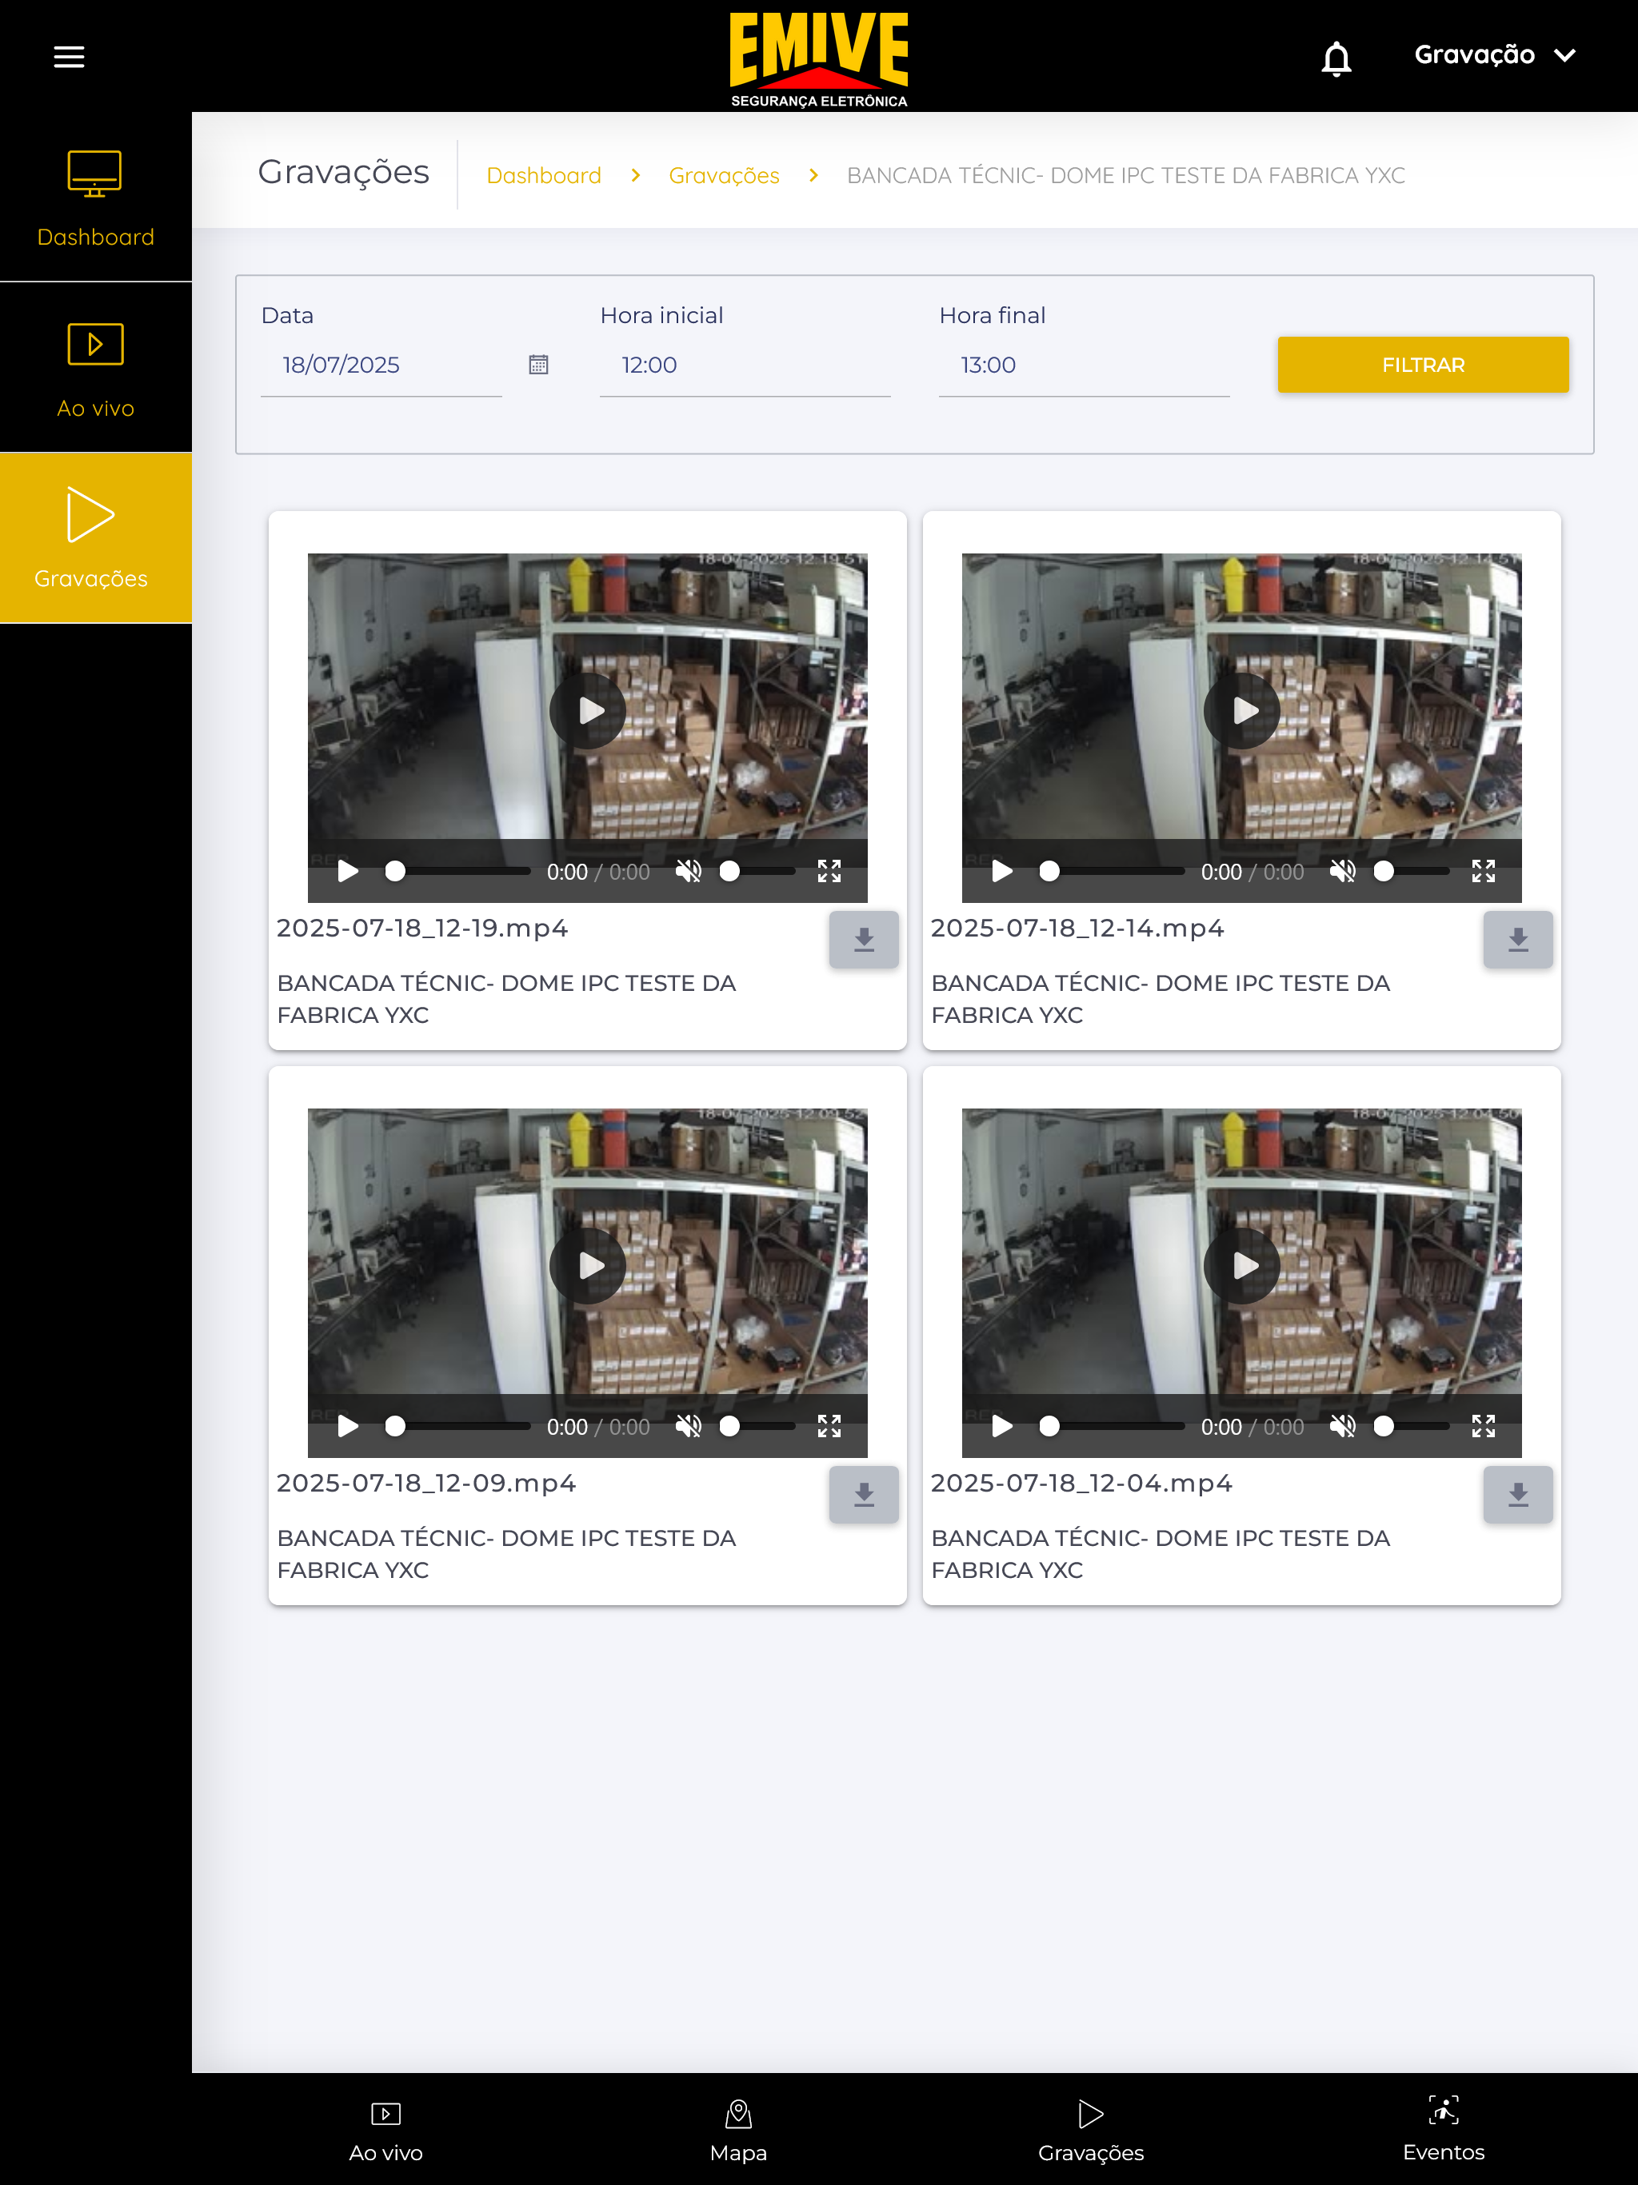Viewport: 1638px width, 2185px height.
Task: Click filename 2025-07-18_12-19.mp4
Action: [421, 929]
